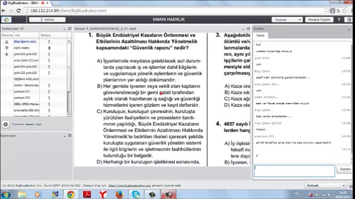355x199 pixels.
Task: Click media icon for eğitici eğitici
Action: click(x=49, y=48)
